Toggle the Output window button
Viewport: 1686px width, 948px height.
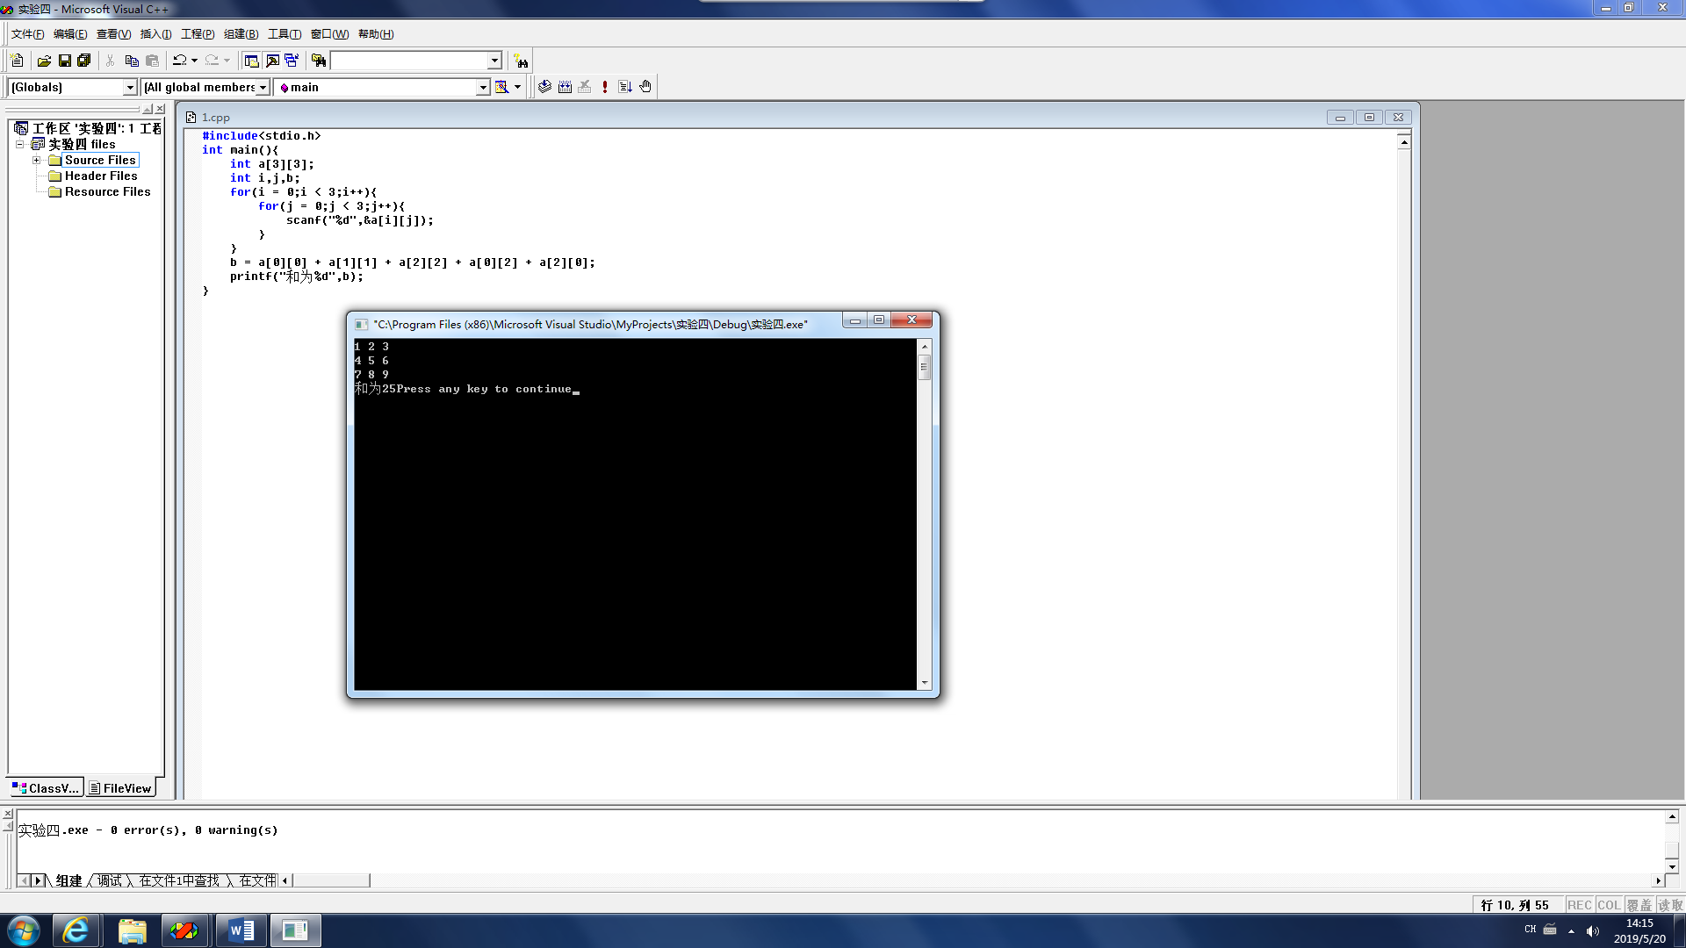[272, 61]
